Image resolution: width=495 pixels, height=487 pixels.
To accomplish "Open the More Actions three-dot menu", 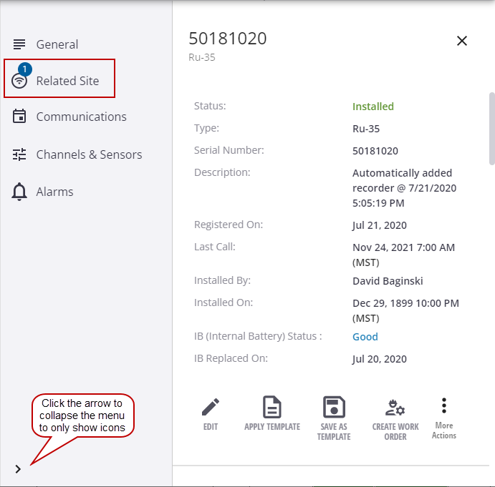I will click(444, 406).
